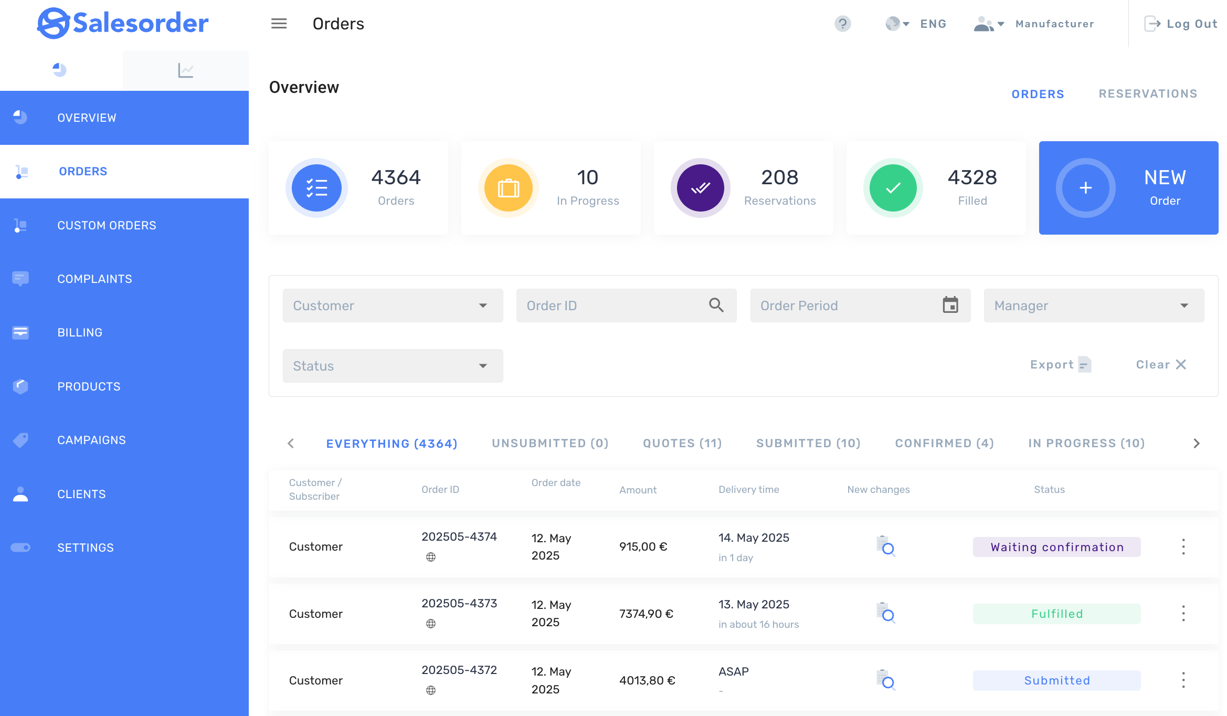Click the Export button
Viewport: 1227px width, 716px height.
1060,364
